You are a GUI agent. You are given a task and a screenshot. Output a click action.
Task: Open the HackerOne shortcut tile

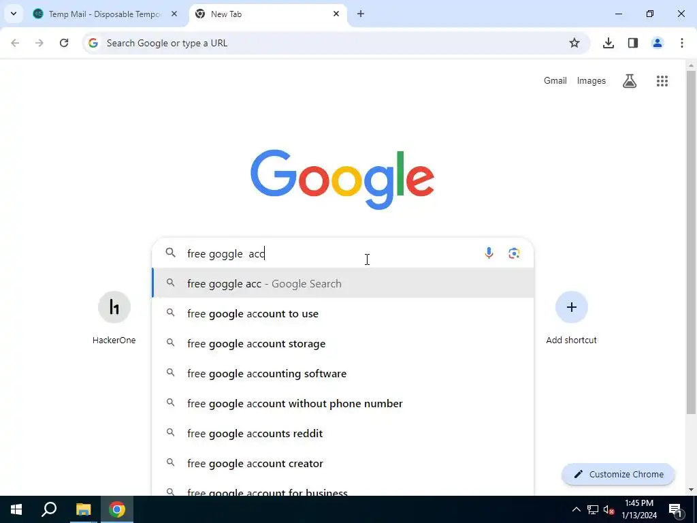tap(114, 318)
